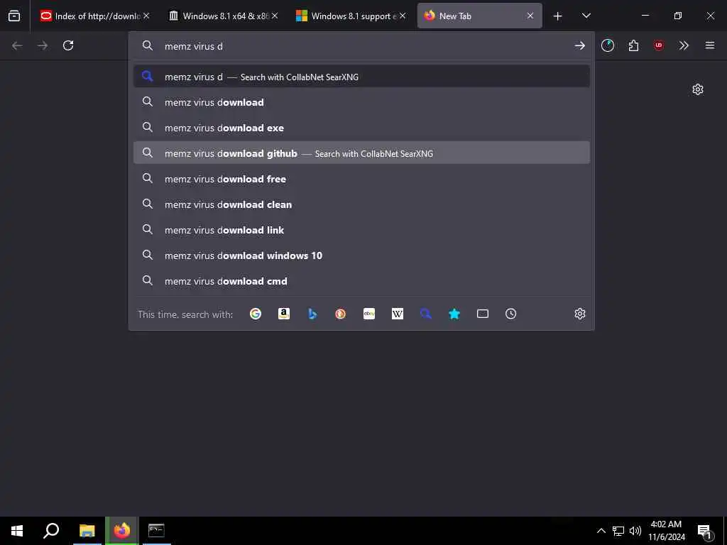Search this time with Amazon icon

(284, 314)
